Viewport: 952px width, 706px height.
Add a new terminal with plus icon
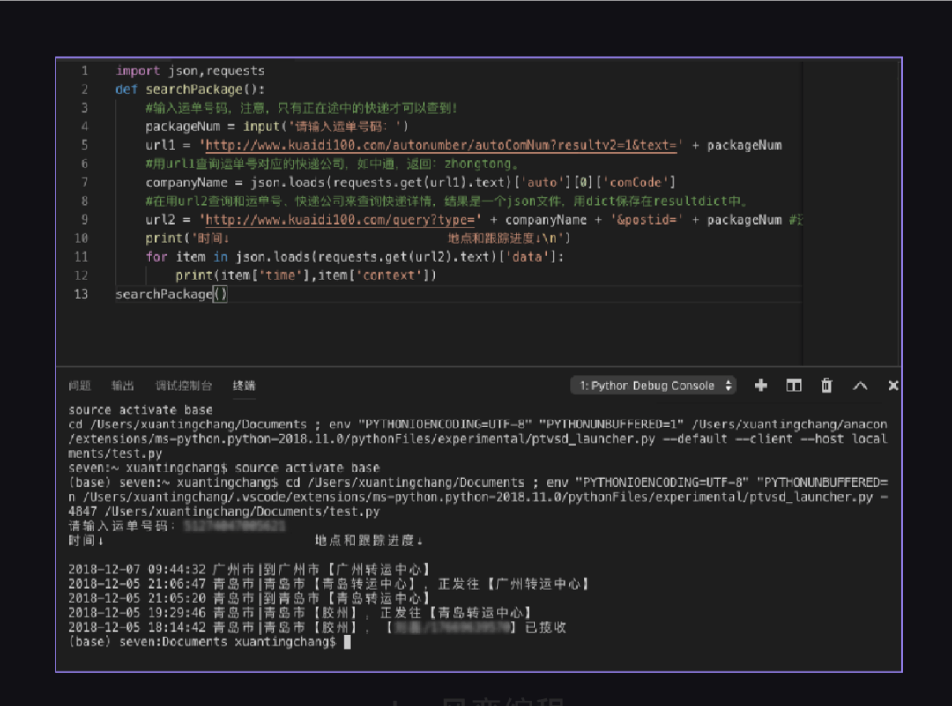(761, 385)
